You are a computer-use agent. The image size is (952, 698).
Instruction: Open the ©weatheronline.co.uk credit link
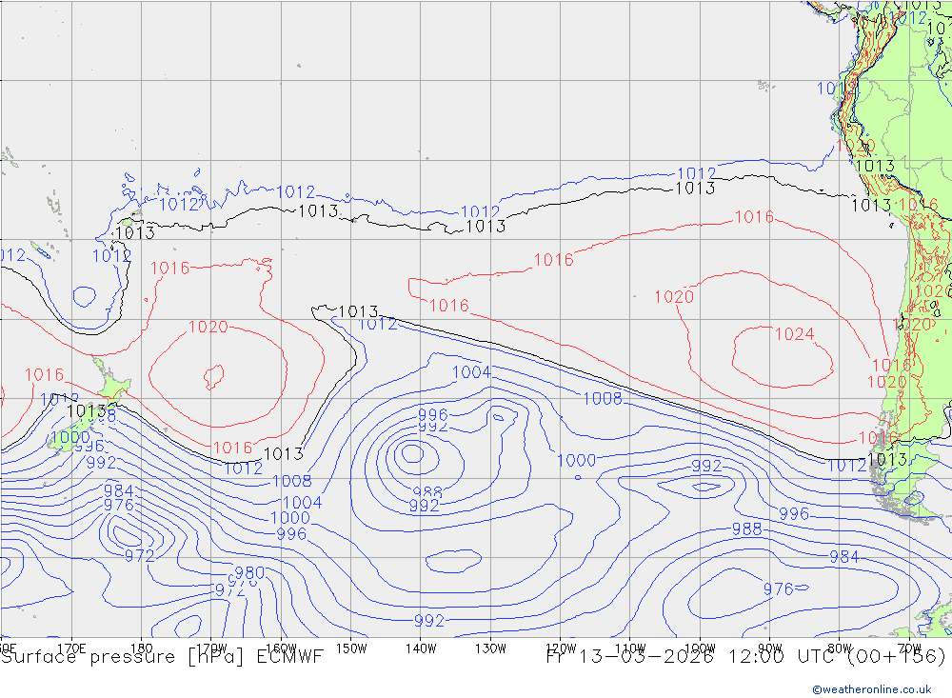pyautogui.click(x=871, y=689)
